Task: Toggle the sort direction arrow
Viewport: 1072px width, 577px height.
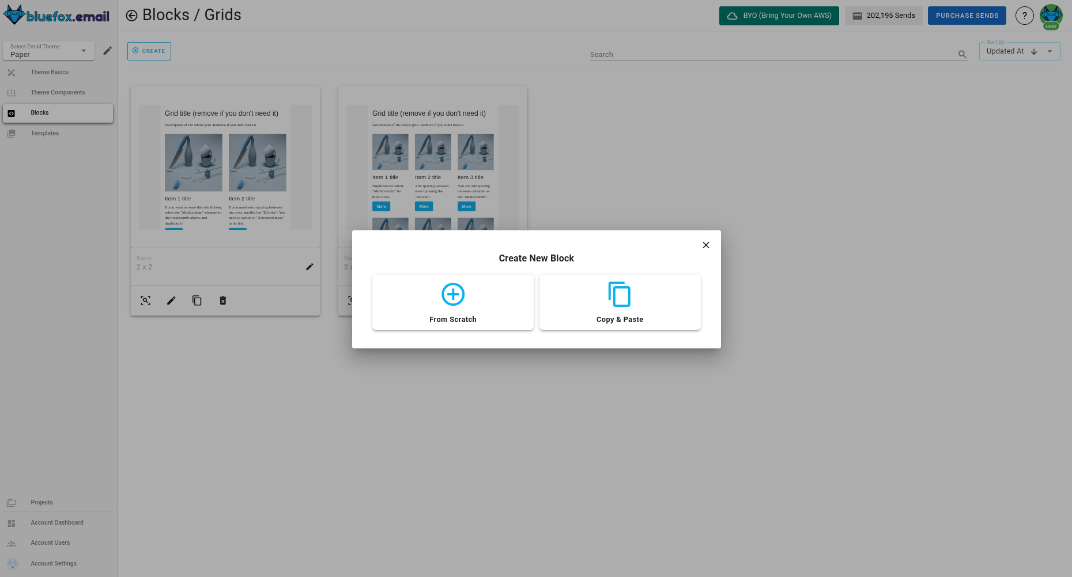Action: (1035, 51)
